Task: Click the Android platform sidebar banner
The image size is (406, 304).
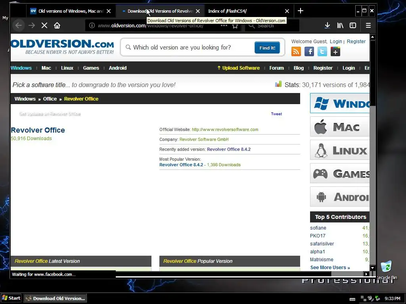Action: (x=340, y=196)
